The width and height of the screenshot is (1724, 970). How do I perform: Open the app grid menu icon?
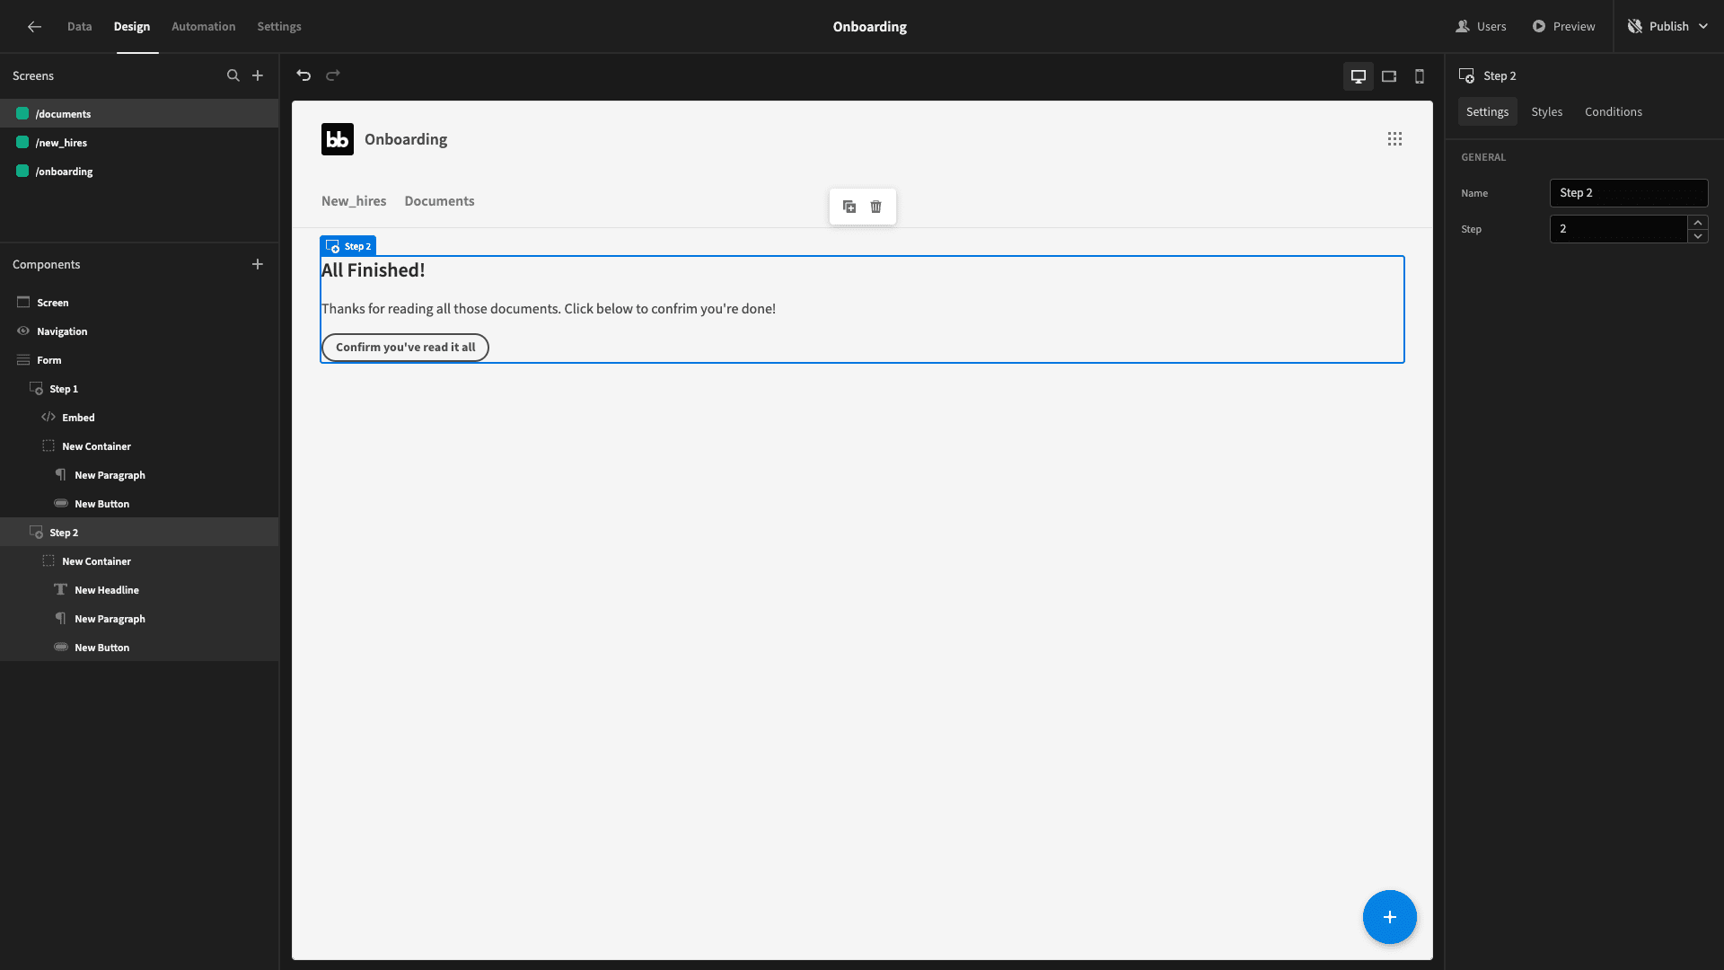coord(1394,139)
